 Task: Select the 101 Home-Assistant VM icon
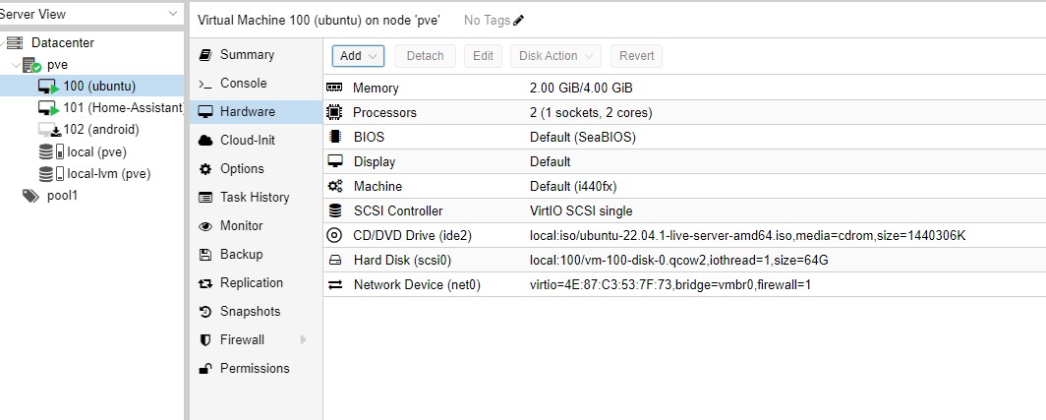click(48, 108)
